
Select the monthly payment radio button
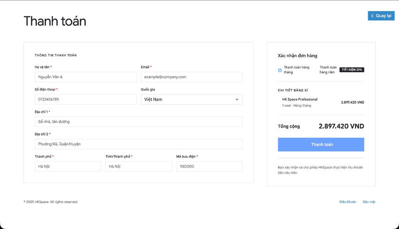point(280,70)
